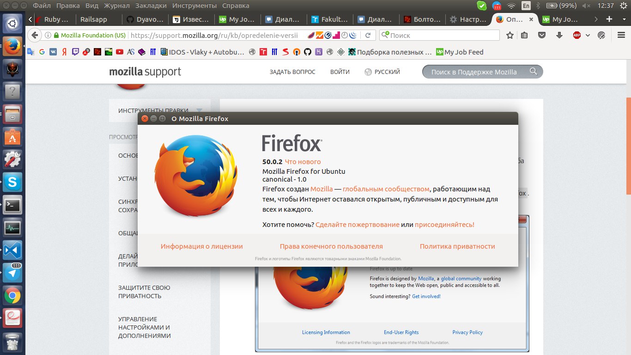
Task: Click the глобальным сообществом link
Action: (386, 189)
